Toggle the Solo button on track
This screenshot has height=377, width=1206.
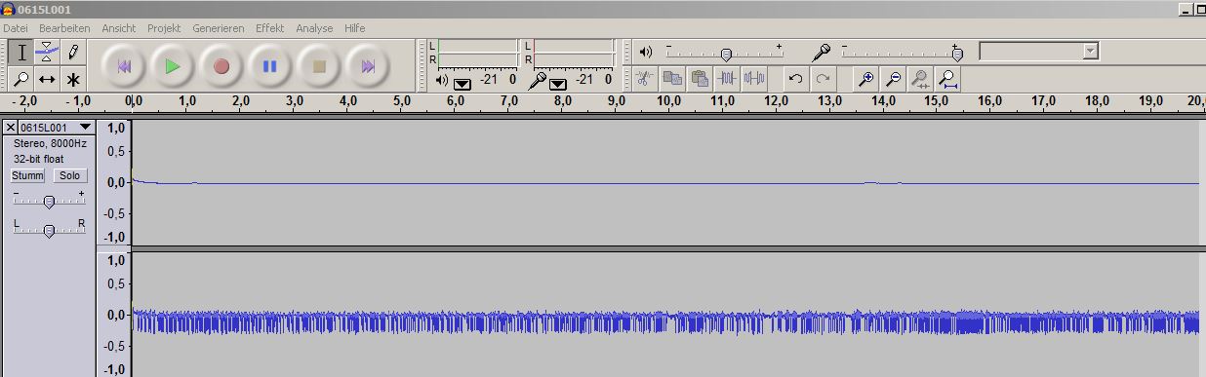(69, 175)
